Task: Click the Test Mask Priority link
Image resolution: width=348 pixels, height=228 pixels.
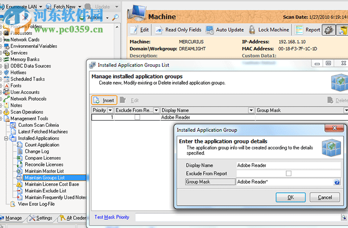Action: [112, 217]
